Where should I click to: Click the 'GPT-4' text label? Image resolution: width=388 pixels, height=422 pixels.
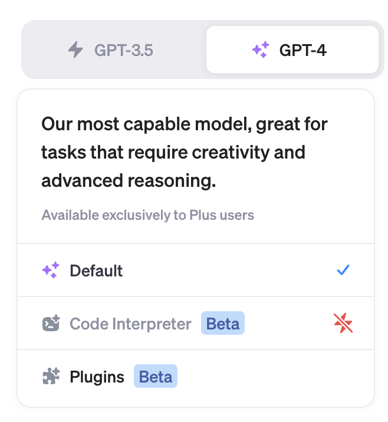[303, 50]
